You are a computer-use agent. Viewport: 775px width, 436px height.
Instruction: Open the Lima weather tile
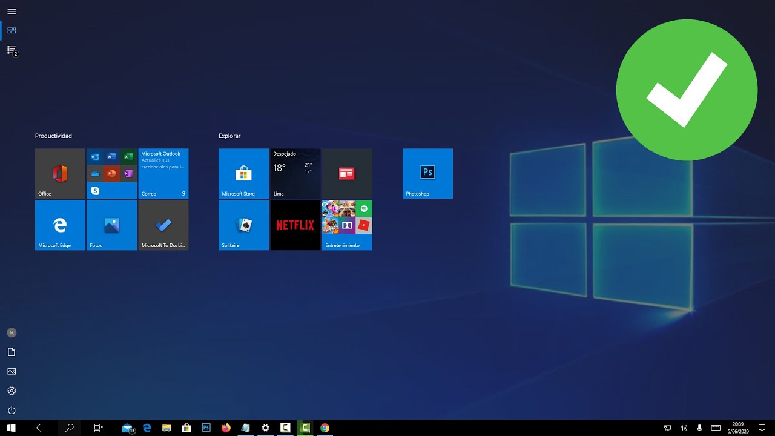[x=295, y=173]
